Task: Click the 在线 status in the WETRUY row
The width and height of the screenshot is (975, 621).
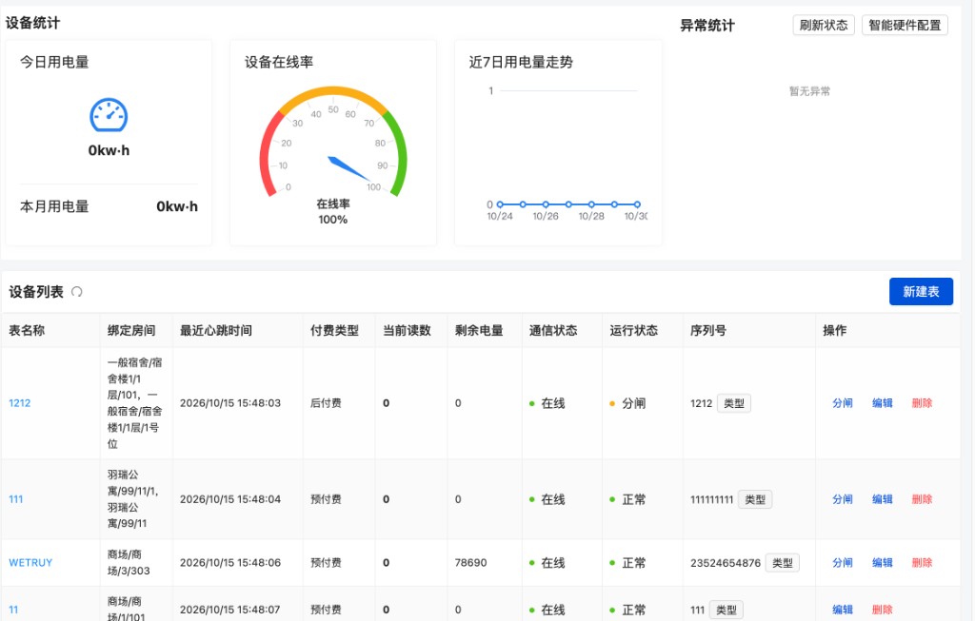Action: point(547,563)
